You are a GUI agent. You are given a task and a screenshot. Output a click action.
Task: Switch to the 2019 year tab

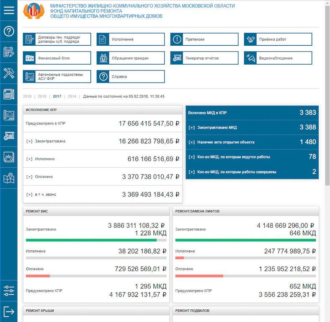tap(27, 96)
